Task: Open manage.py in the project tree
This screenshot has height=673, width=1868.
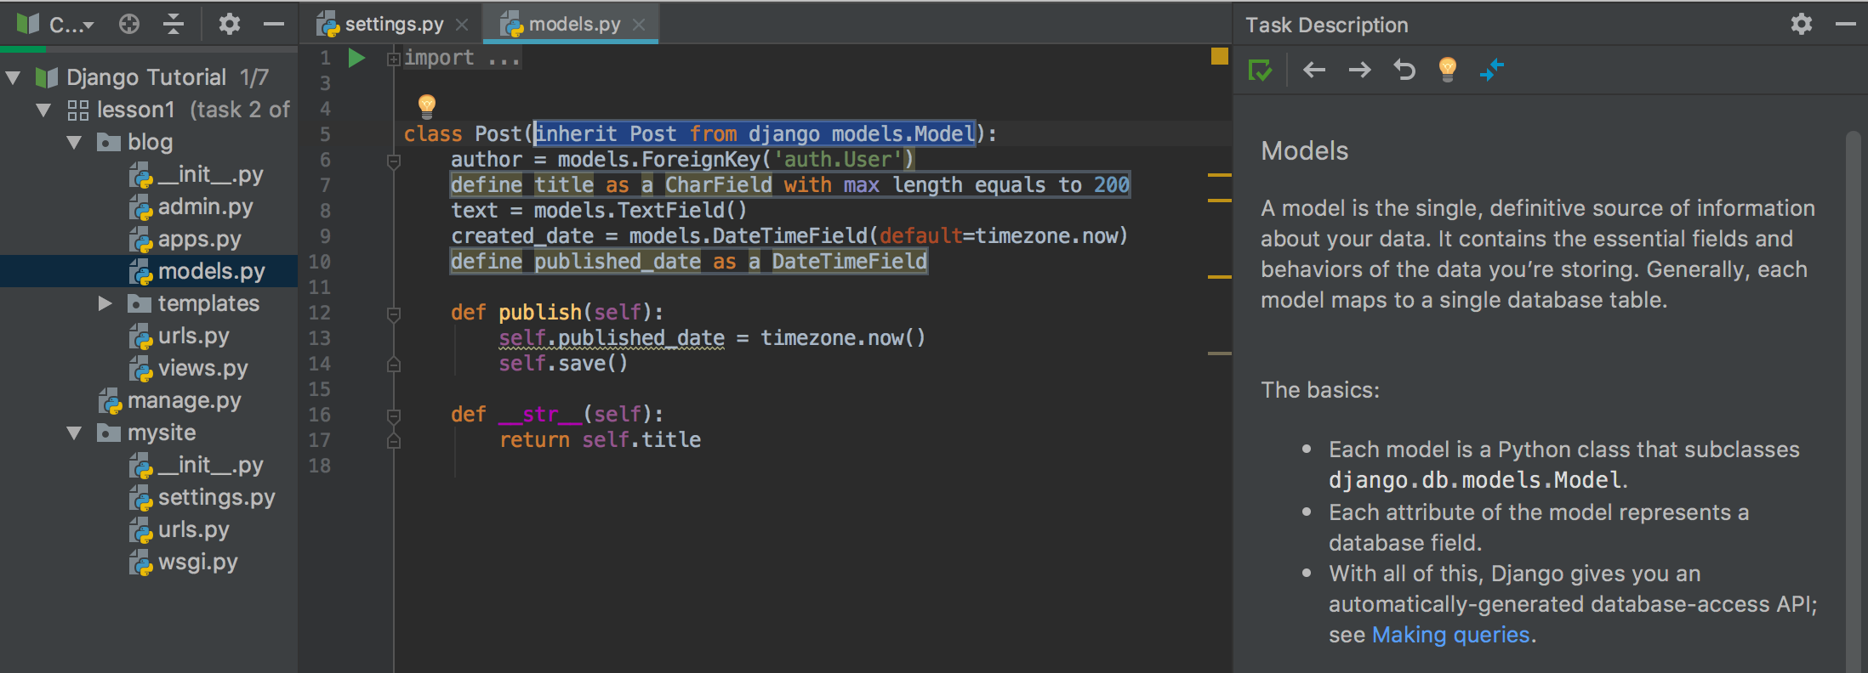Action: [x=170, y=401]
